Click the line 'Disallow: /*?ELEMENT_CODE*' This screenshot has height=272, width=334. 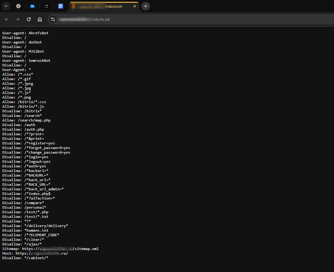[31, 235]
